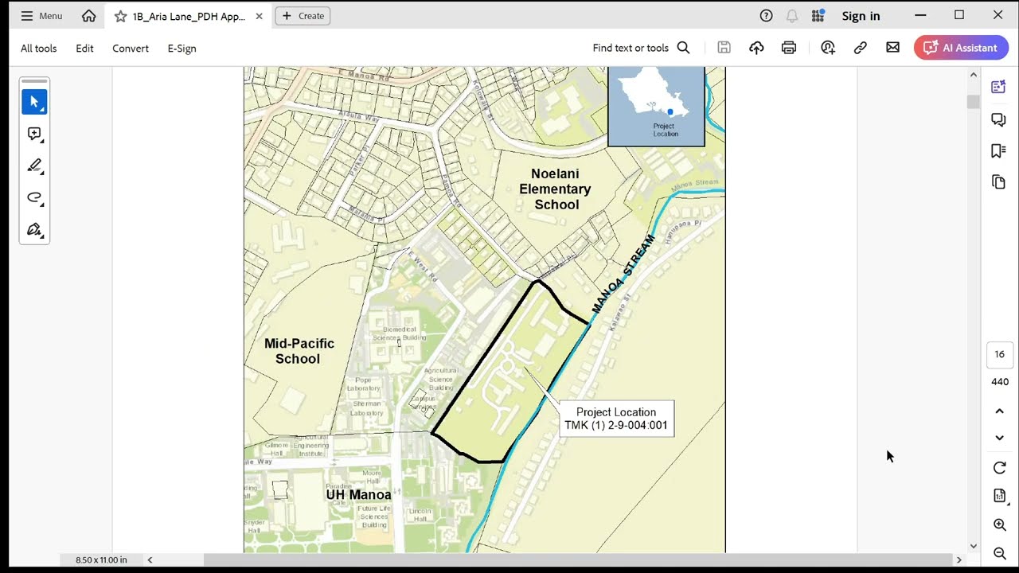Viewport: 1019px width, 573px height.
Task: Open the page display fit icon
Action: (1000, 496)
